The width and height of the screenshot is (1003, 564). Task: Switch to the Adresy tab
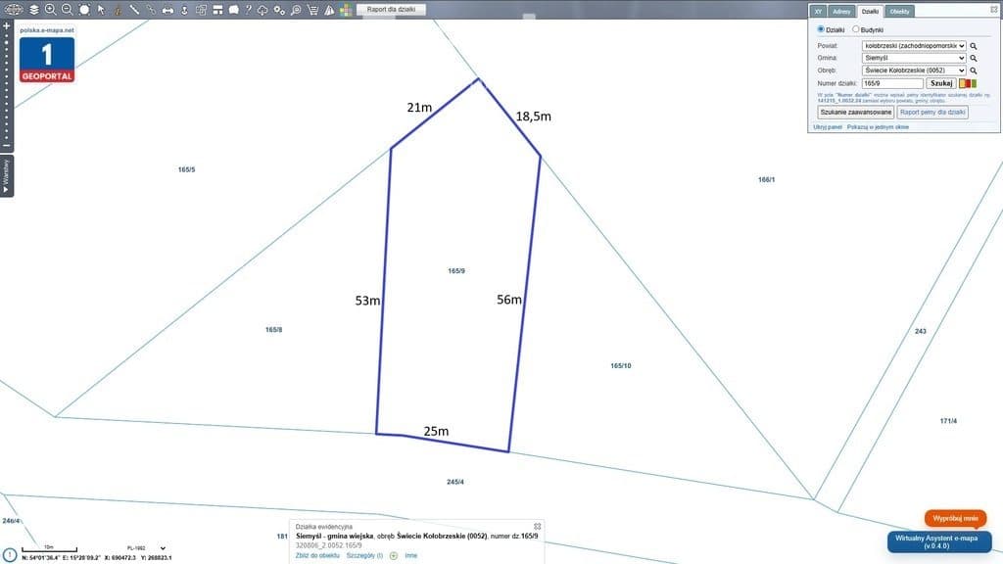pos(841,12)
